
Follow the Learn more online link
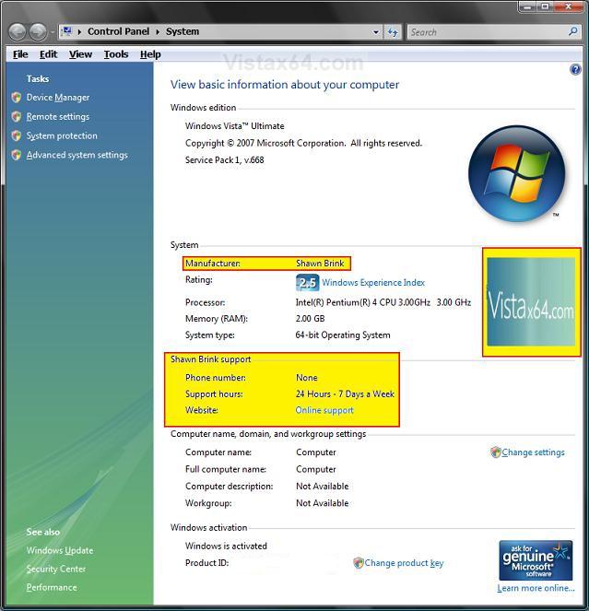click(x=536, y=588)
